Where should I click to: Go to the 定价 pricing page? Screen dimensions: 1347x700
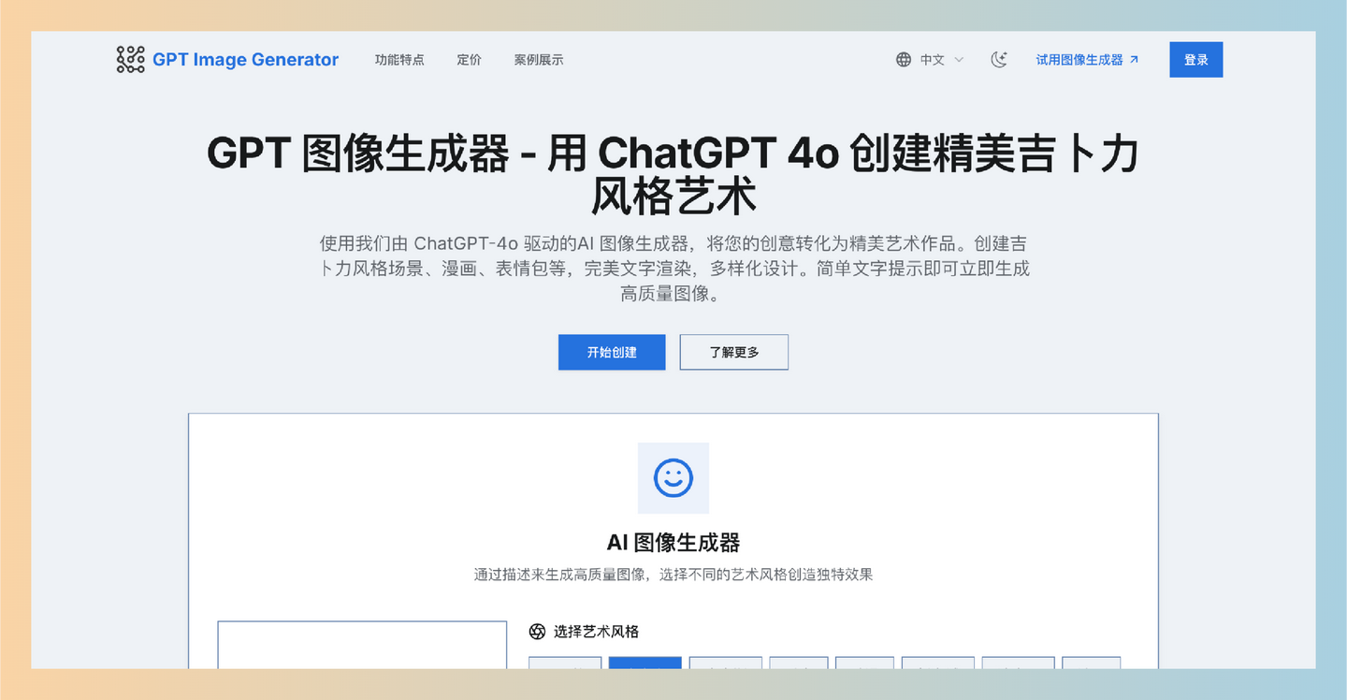470,60
